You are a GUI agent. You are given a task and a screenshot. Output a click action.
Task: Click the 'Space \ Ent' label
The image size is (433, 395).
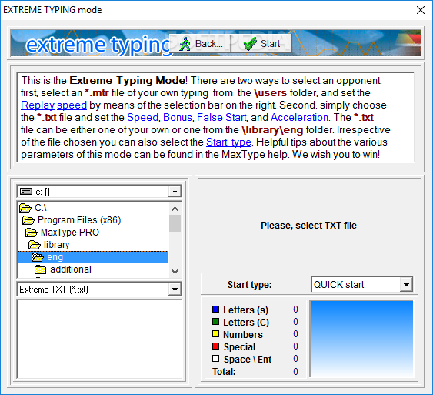(248, 360)
